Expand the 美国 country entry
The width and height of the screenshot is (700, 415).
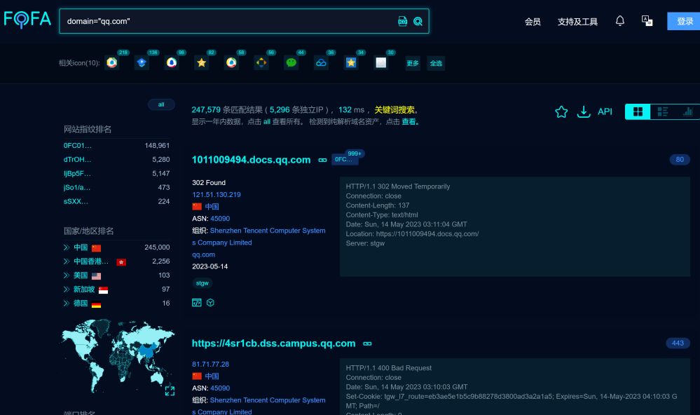point(67,275)
